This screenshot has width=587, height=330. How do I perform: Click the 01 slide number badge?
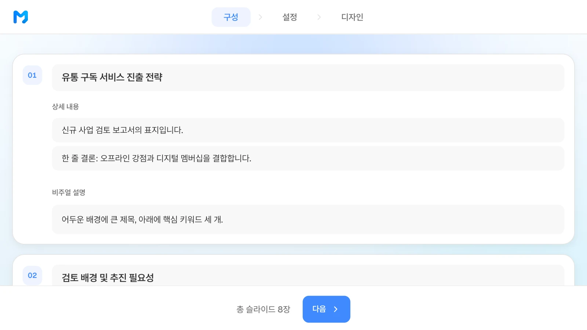click(x=32, y=75)
